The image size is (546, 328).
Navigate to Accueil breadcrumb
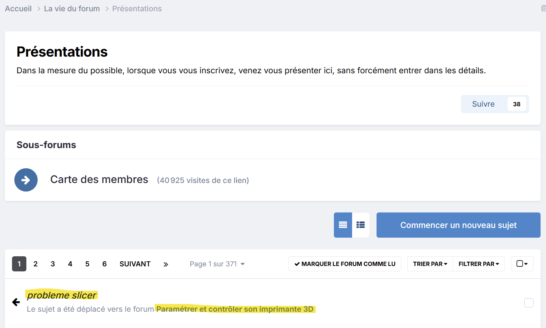point(18,9)
